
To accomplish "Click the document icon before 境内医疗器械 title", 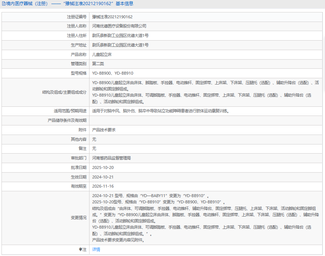I will pyautogui.click(x=4, y=4).
